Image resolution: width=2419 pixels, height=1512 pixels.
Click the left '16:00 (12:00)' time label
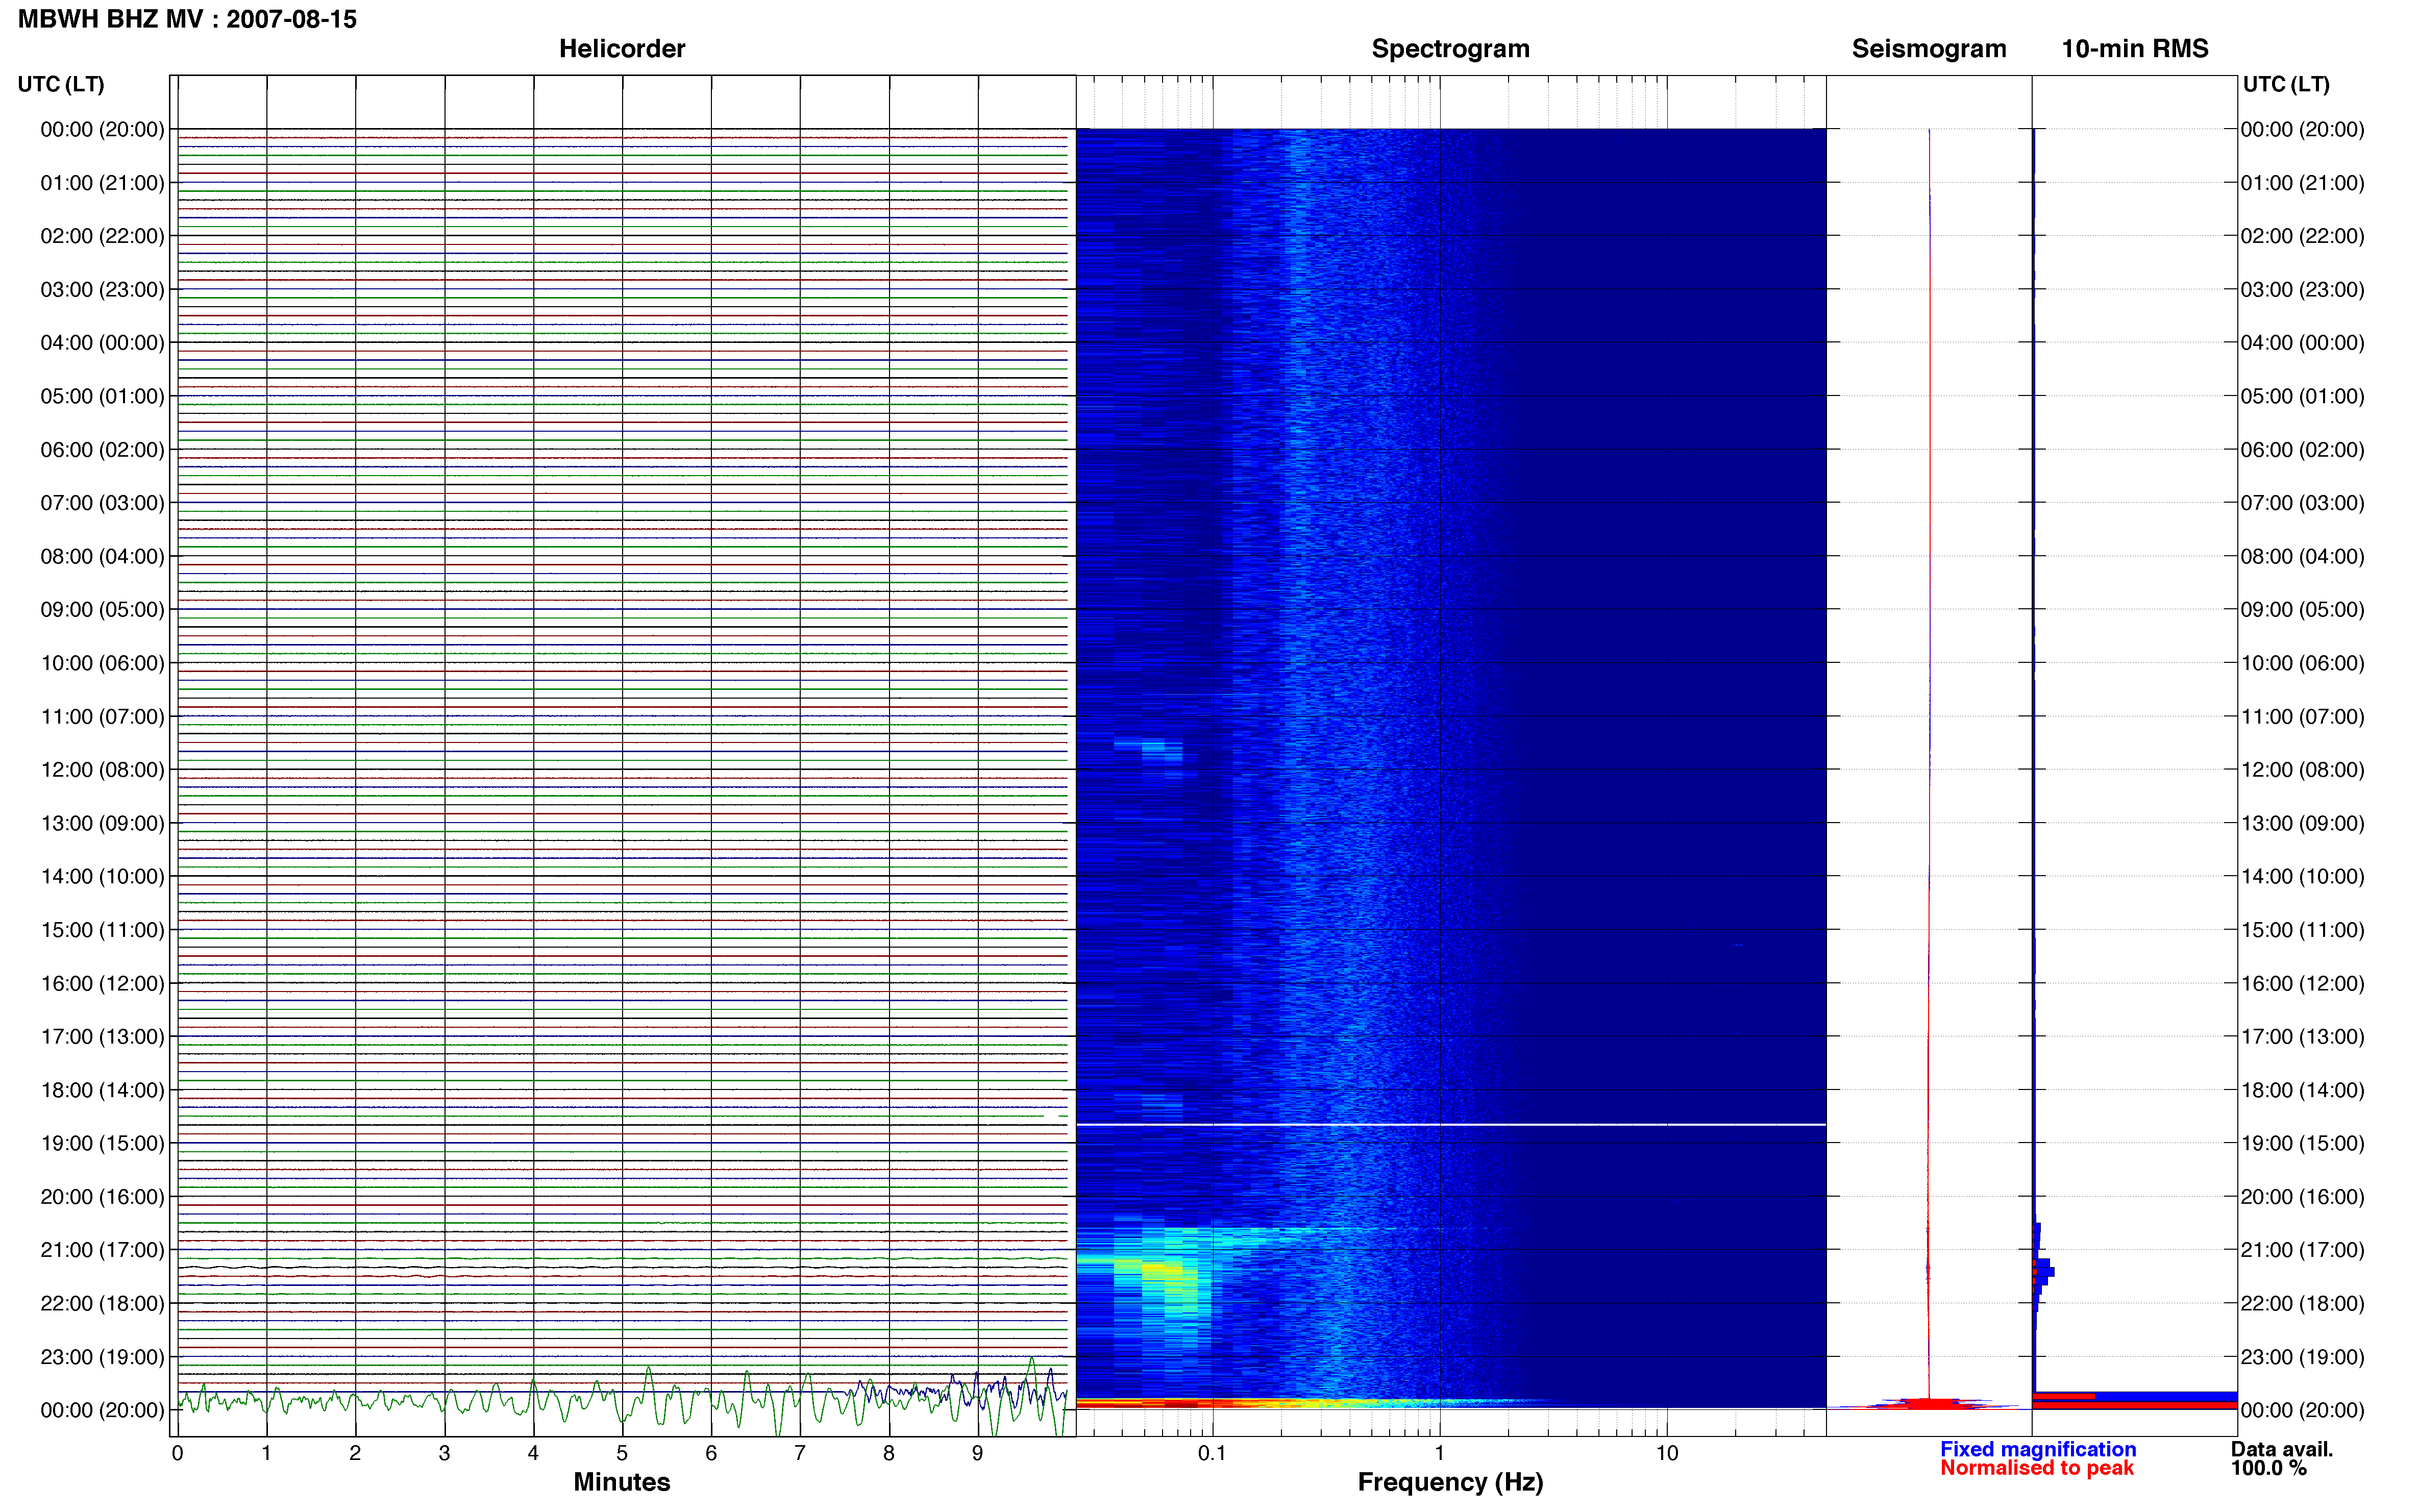pyautogui.click(x=102, y=983)
